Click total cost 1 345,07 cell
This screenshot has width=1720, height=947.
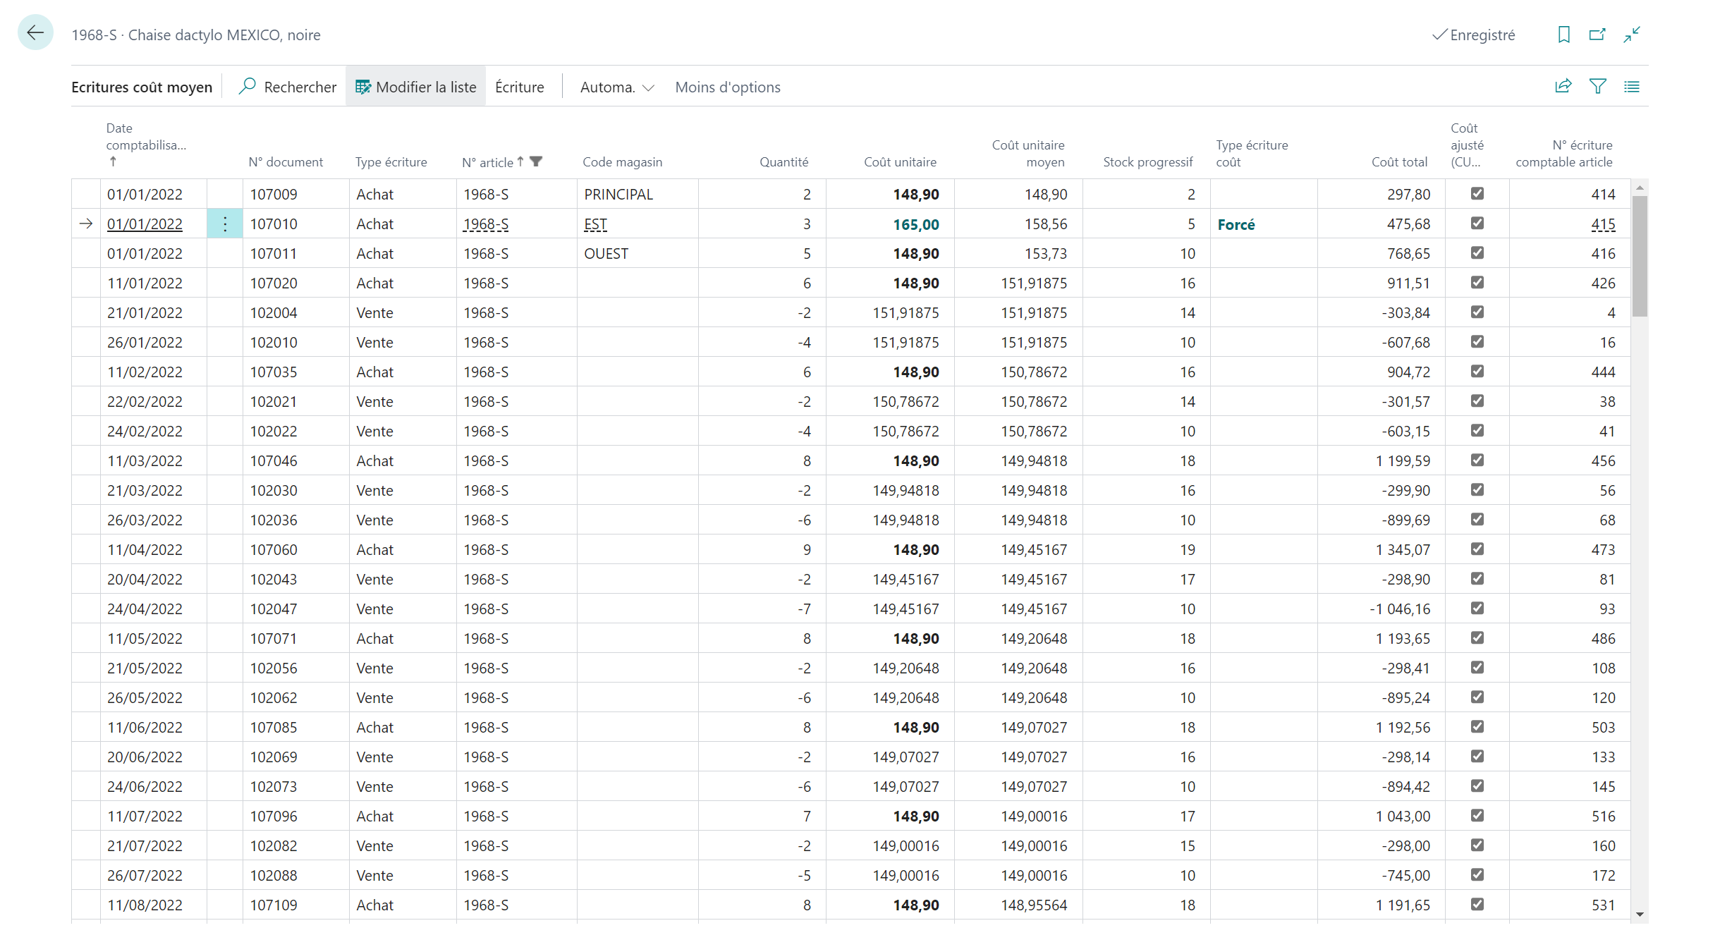(x=1381, y=549)
